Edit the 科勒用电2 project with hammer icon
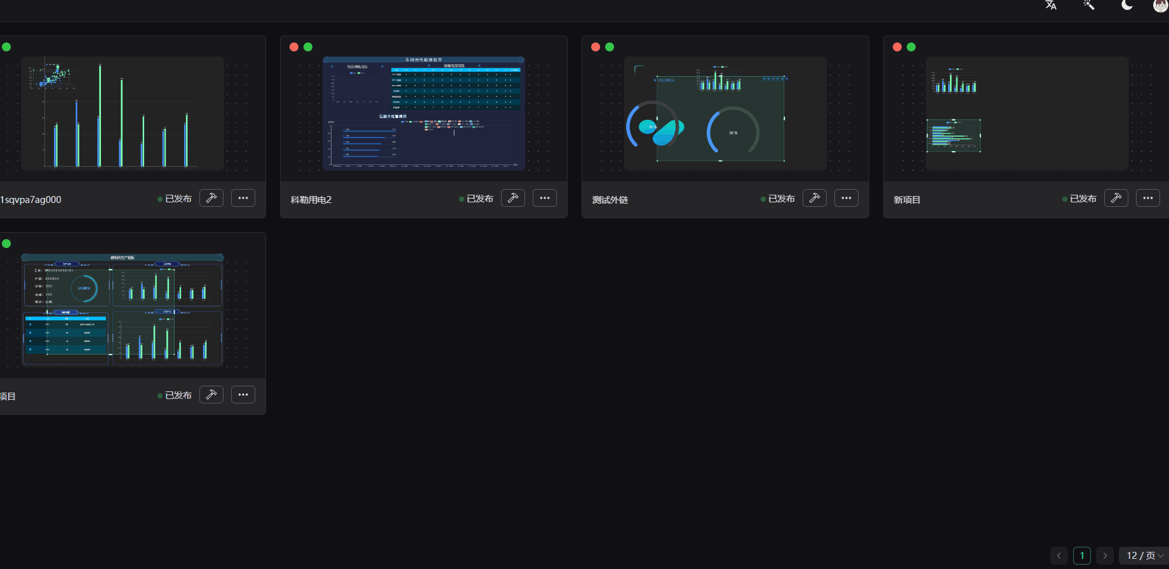Image resolution: width=1169 pixels, height=569 pixels. (513, 198)
